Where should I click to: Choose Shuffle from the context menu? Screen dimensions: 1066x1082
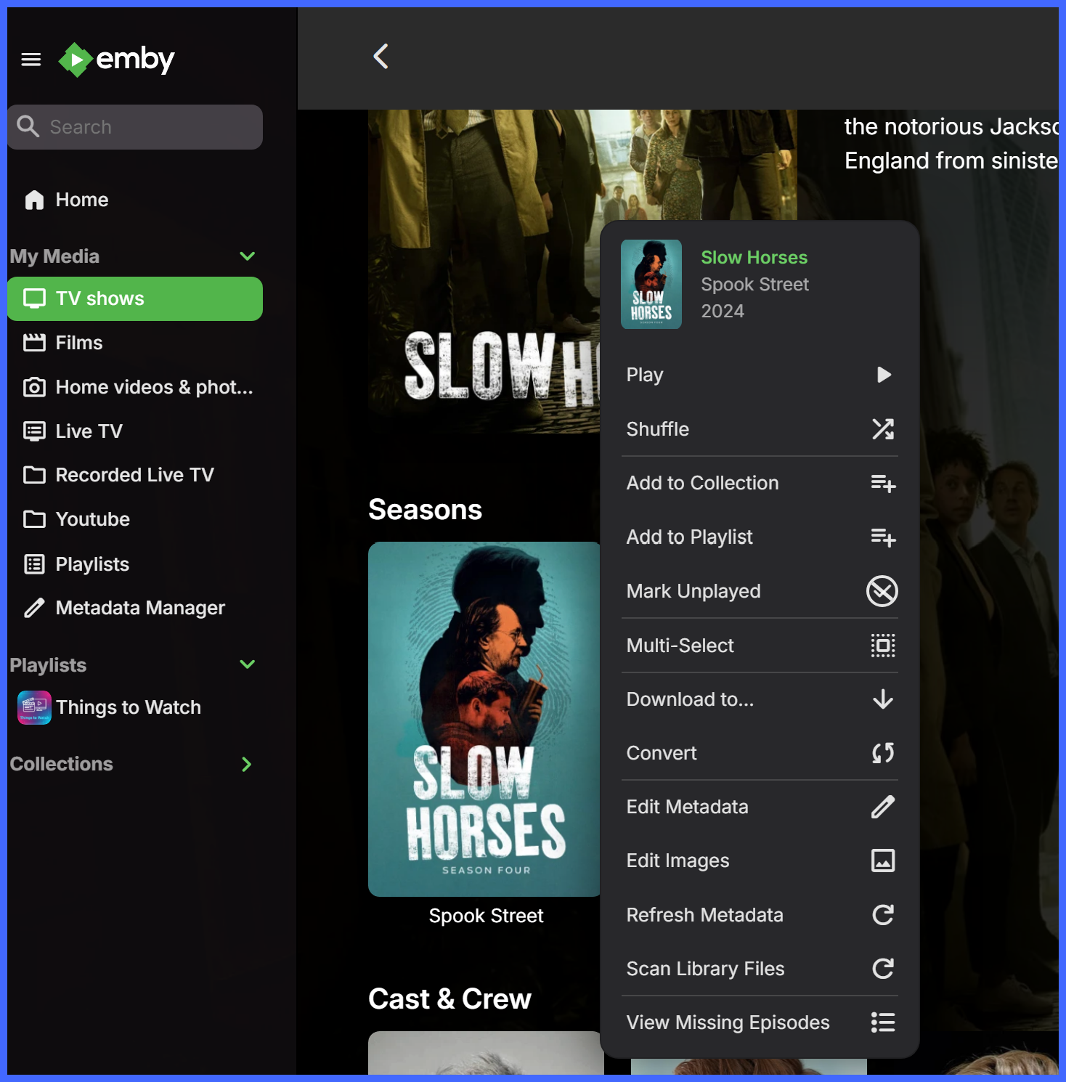pos(760,429)
